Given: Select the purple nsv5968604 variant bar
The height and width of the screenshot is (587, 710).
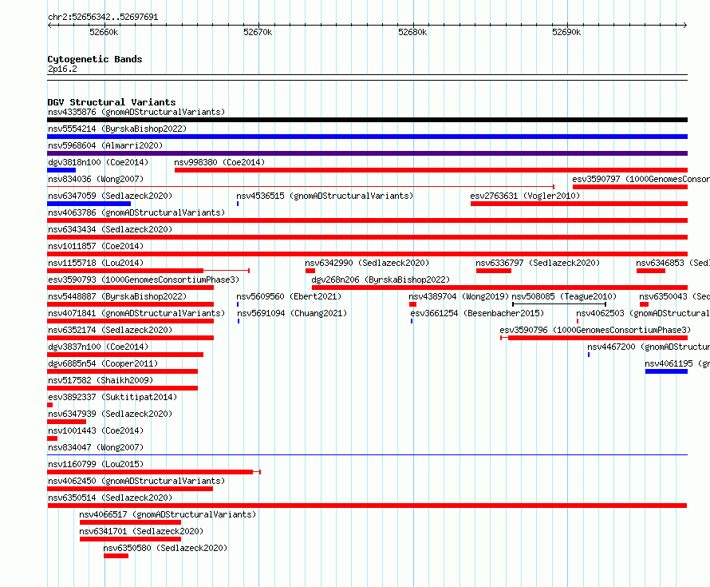Looking at the screenshot, I should click(367, 153).
